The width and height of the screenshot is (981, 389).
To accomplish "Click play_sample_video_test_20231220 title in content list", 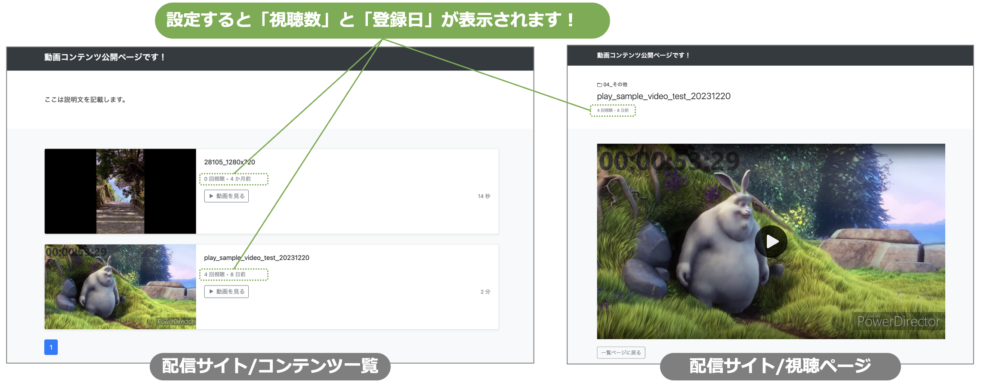I will [256, 258].
